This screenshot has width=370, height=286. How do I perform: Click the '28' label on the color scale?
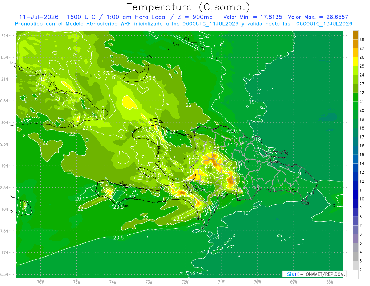362,39
